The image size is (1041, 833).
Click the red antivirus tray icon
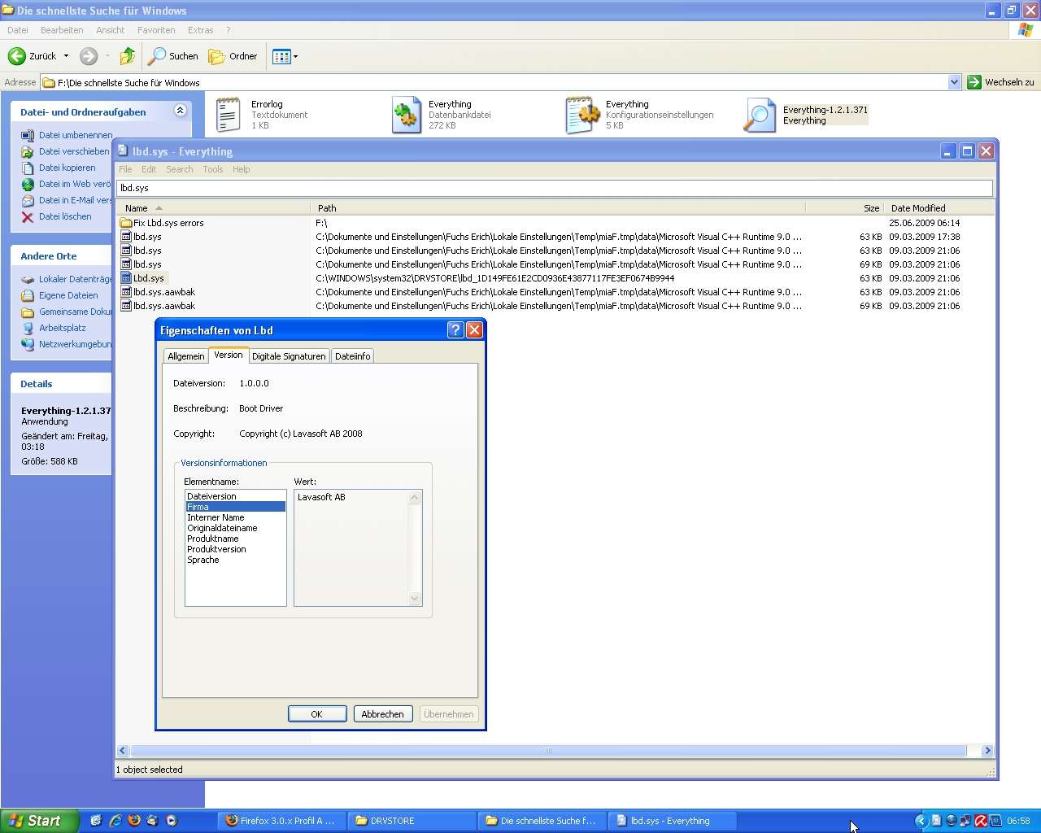981,821
